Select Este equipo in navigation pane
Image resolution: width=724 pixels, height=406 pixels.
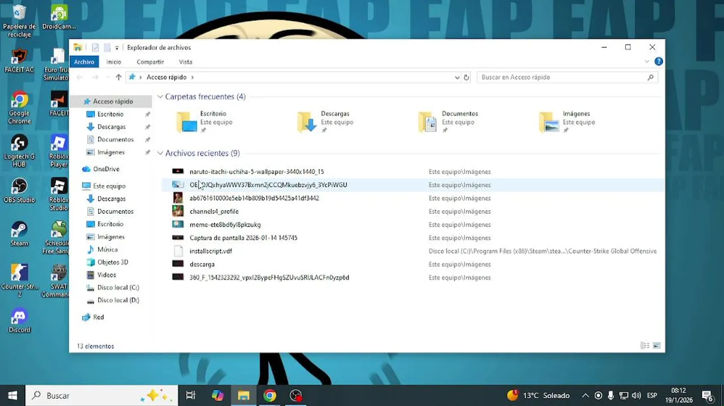coord(109,186)
